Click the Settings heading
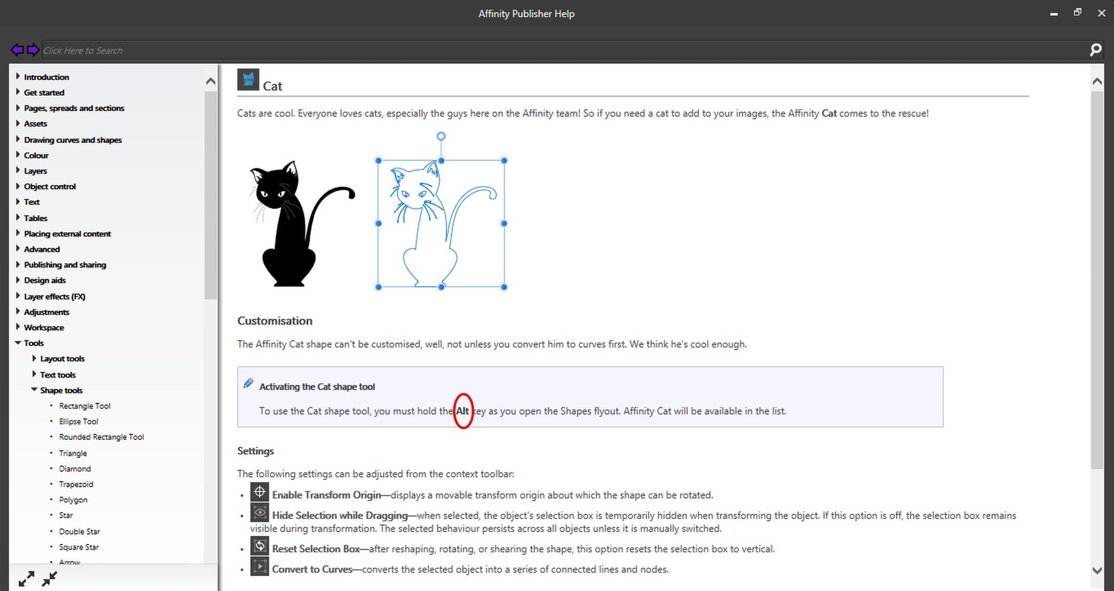This screenshot has height=591, width=1114. coord(255,451)
